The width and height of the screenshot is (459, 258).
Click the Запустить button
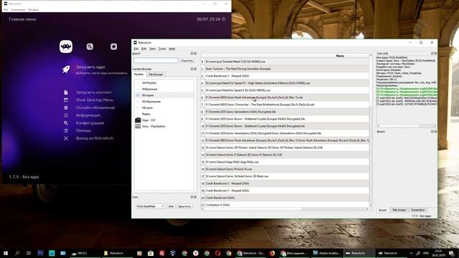(184, 206)
